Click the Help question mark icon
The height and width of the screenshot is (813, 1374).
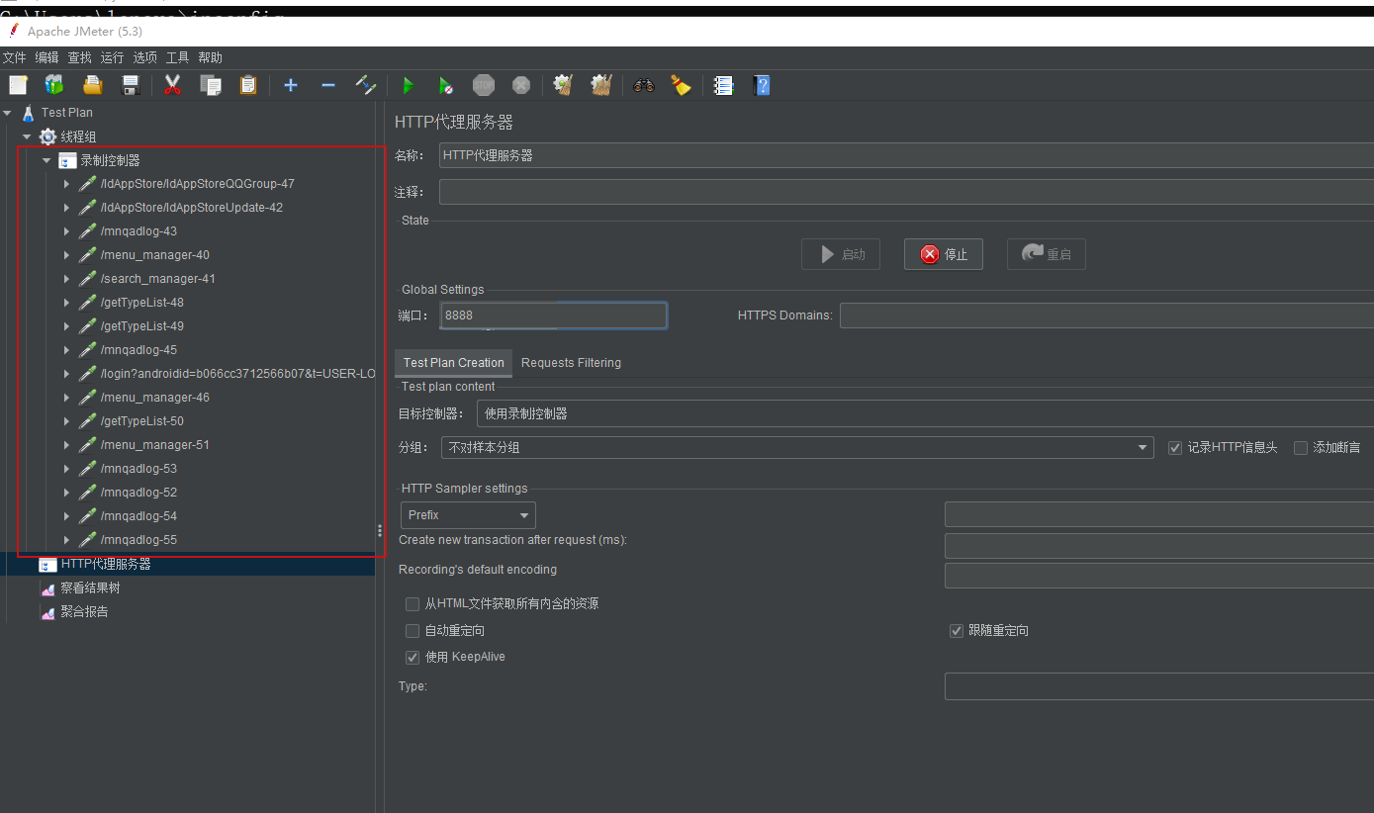761,86
